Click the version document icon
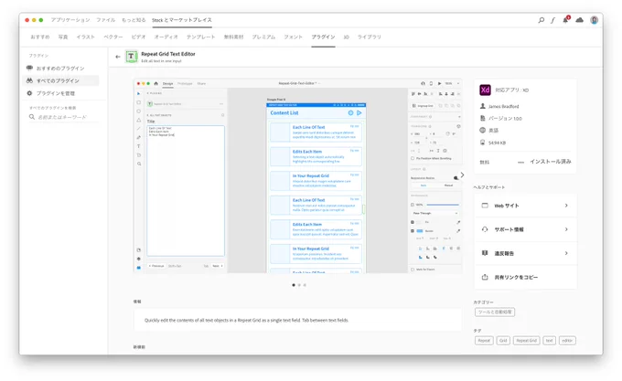622x381 pixels. tap(483, 118)
